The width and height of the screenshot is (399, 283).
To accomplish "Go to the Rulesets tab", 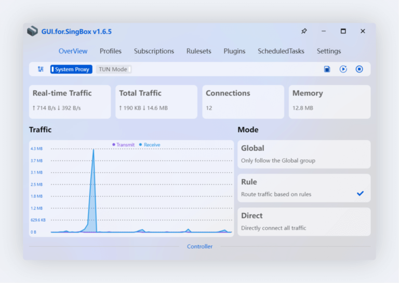I will [x=199, y=51].
